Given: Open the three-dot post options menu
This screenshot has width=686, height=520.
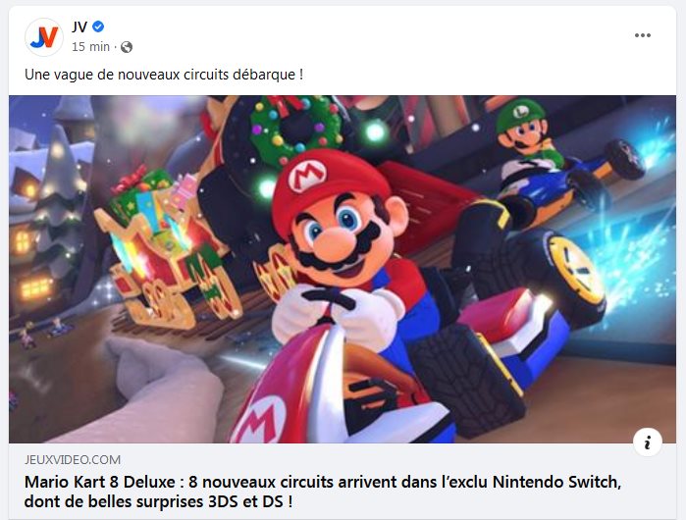Looking at the screenshot, I should pos(642,35).
